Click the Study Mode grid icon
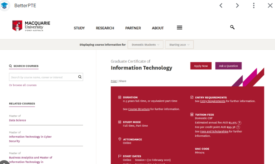275x164 pixels. pos(120,122)
